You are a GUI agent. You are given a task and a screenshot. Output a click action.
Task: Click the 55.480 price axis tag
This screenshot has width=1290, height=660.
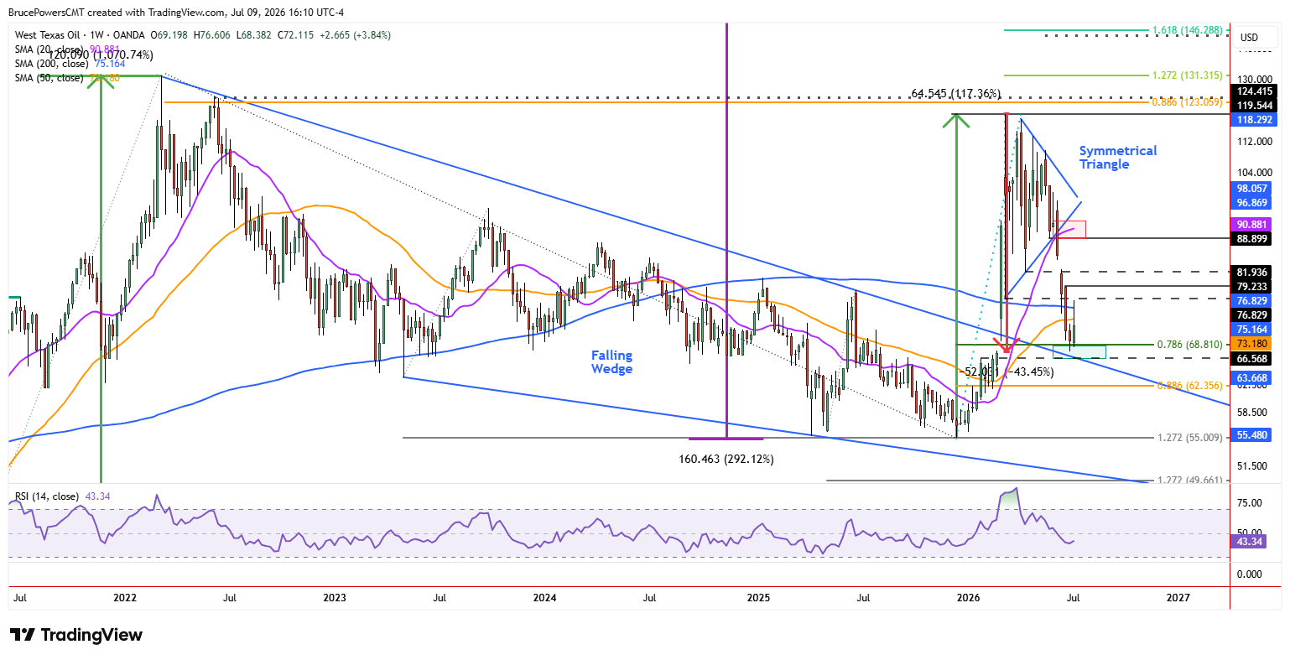coord(1253,436)
